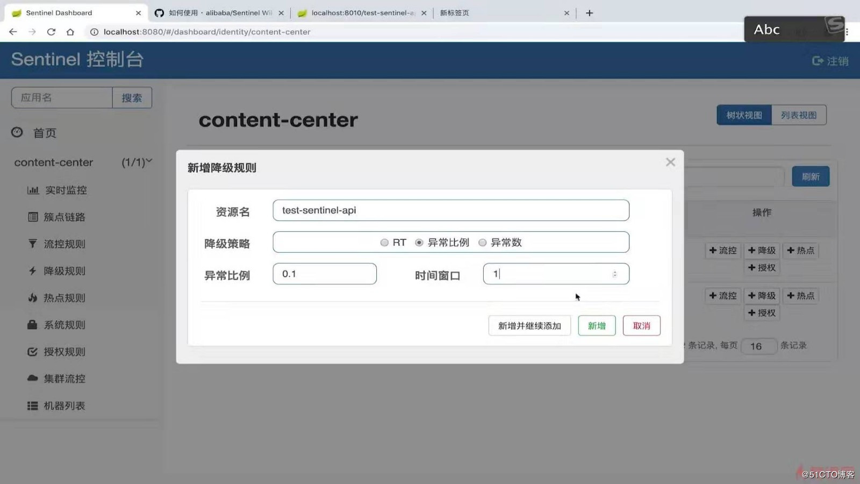
Task: Click the 流控规则 filter icon
Action: click(x=33, y=244)
